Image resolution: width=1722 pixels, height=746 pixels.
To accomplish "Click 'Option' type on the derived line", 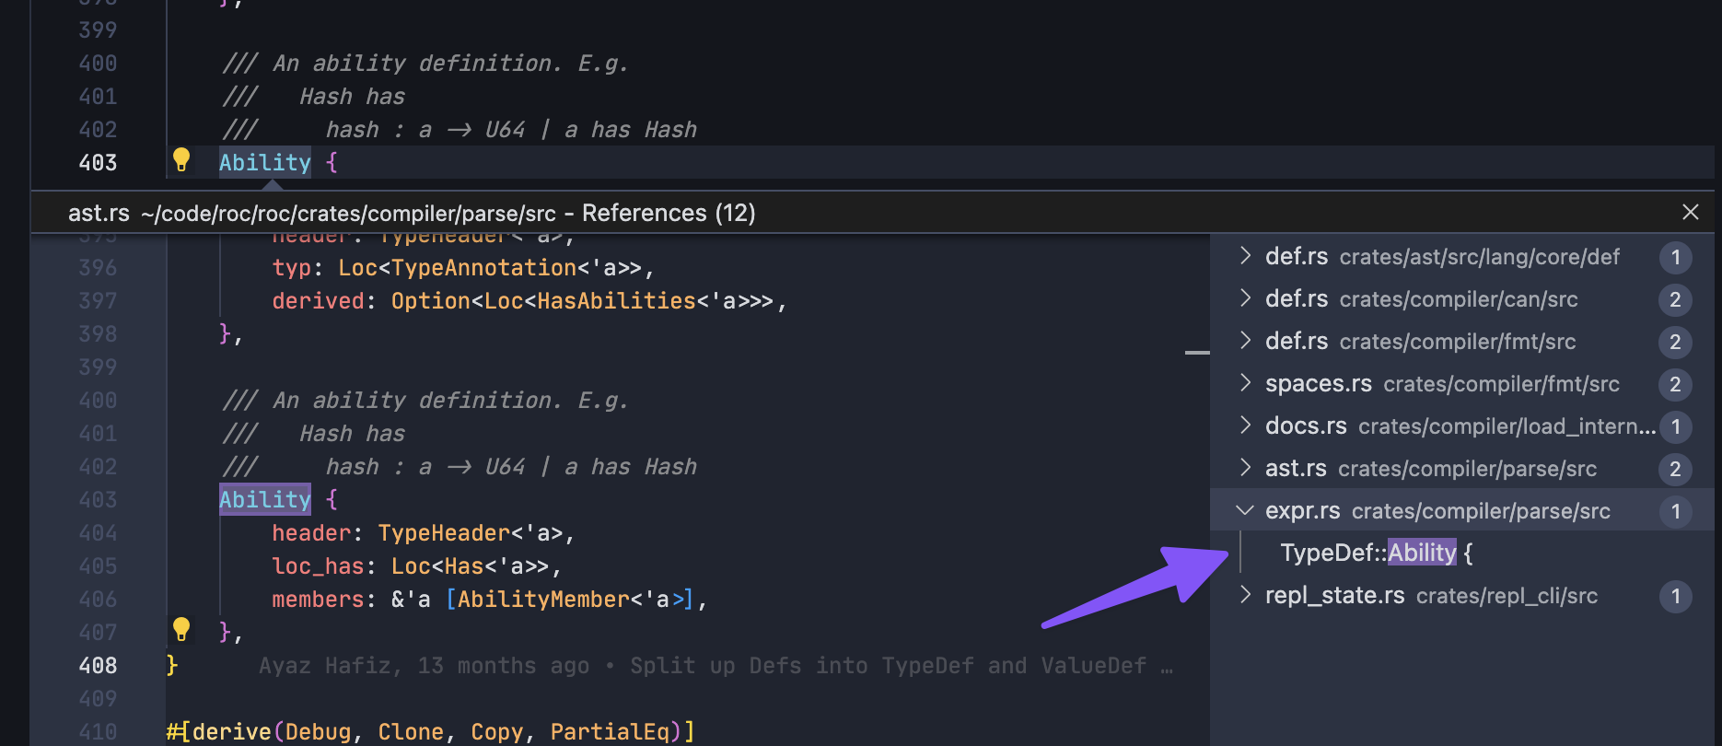I will coord(431,300).
